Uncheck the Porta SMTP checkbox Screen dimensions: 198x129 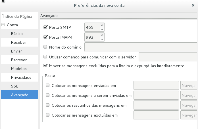pos(45,27)
